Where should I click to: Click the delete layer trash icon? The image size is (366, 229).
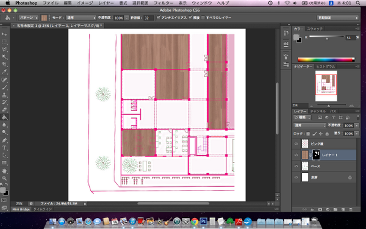350,209
